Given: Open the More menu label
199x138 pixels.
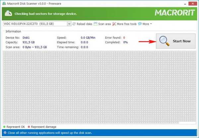Looking at the screenshot, I should click(x=146, y=24).
